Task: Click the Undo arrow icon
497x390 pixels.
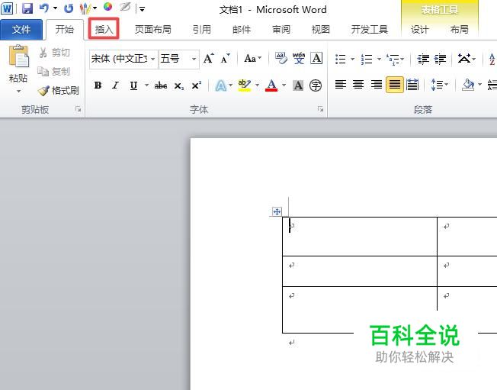Action: pyautogui.click(x=44, y=8)
